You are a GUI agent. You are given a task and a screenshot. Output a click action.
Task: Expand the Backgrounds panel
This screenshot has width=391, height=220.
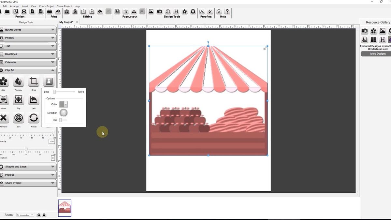click(x=28, y=30)
